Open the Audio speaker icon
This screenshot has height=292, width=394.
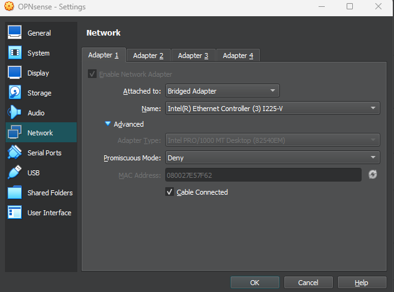(x=15, y=113)
